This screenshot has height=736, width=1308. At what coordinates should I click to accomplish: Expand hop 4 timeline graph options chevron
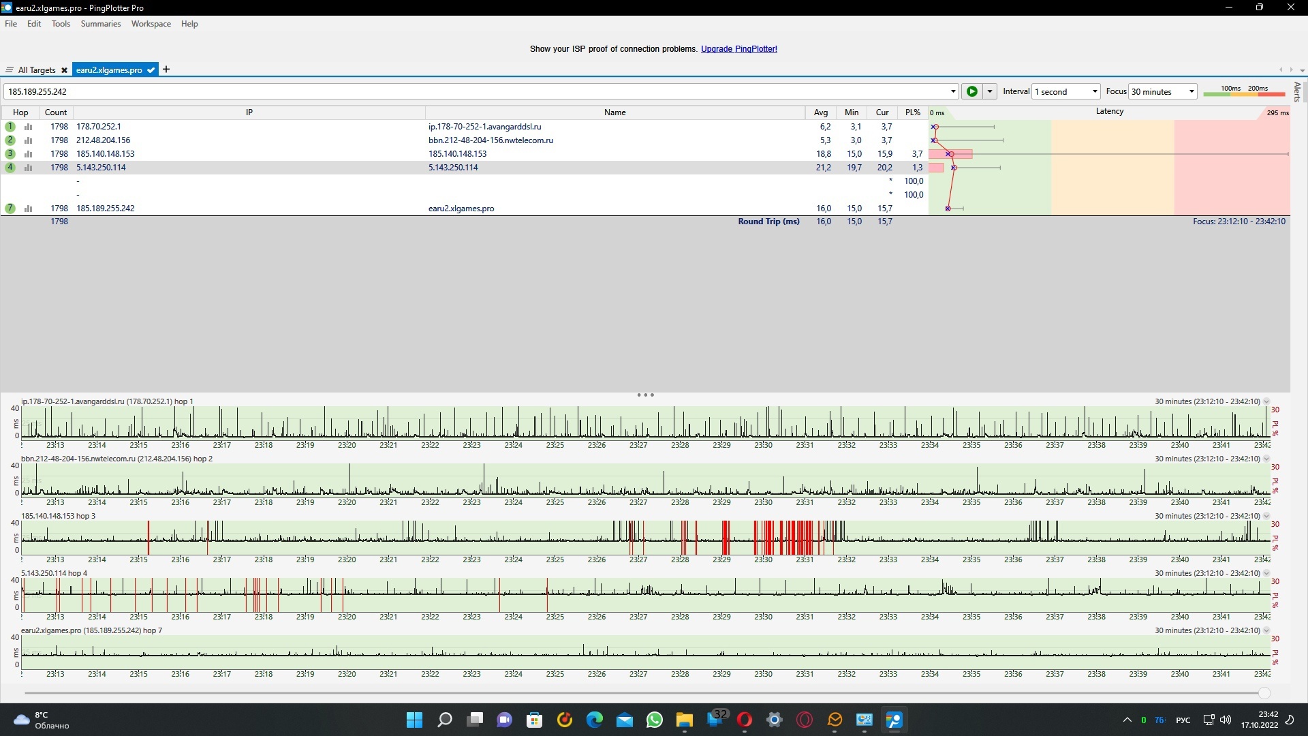click(x=1266, y=574)
